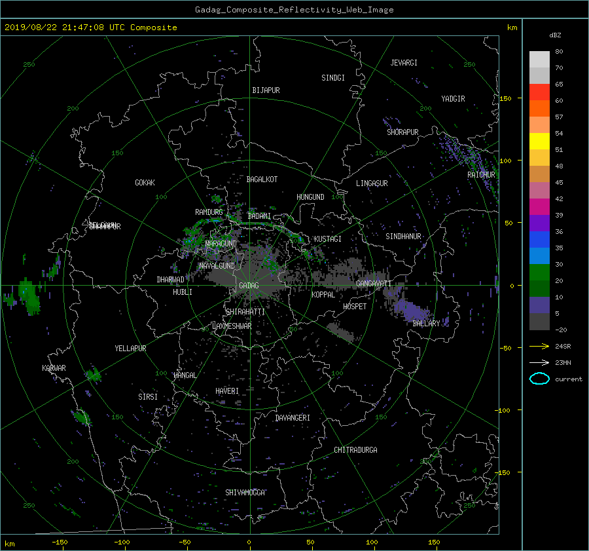Click the 2019/08/22 21:47:08 UTC Composite timestamp
Screen dimensions: 589x551
[x=90, y=28]
